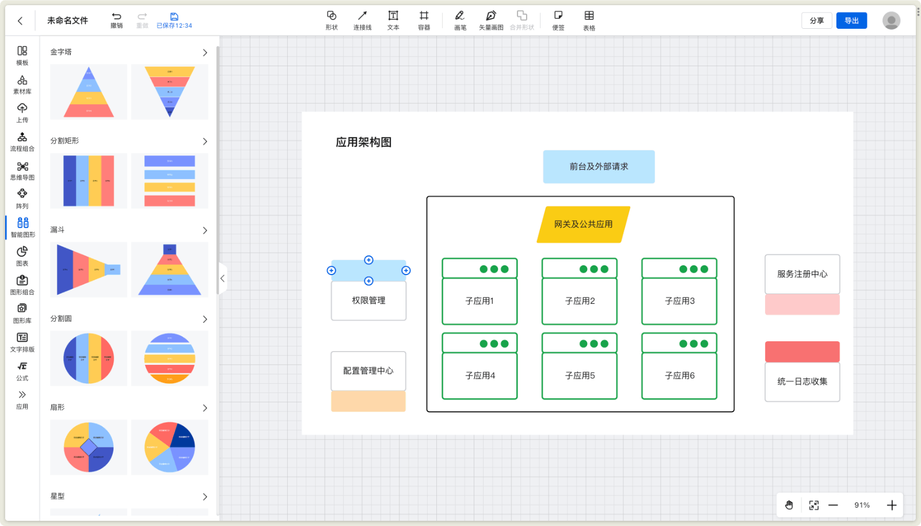Image resolution: width=921 pixels, height=526 pixels.
Task: Click the 导出 export button
Action: coord(851,21)
